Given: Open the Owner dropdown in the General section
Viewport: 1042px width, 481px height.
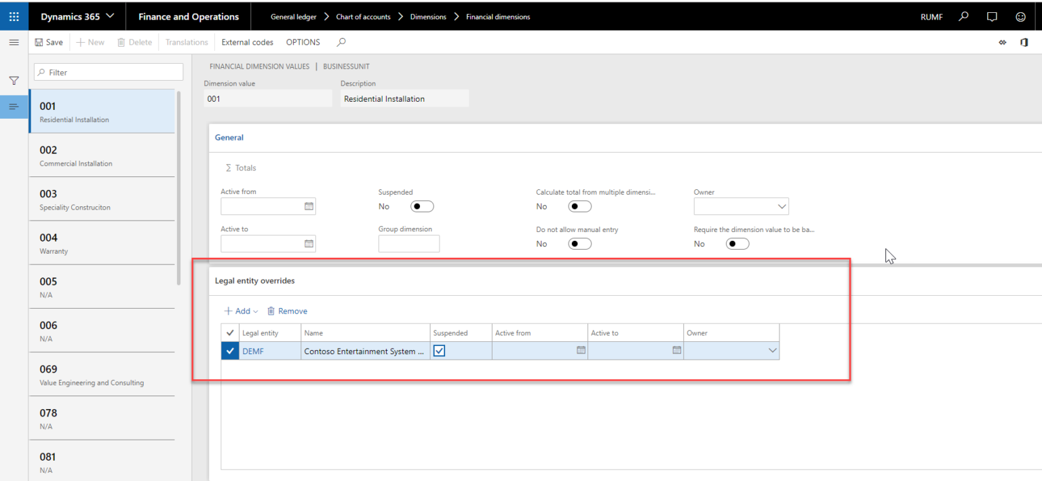Looking at the screenshot, I should click(741, 206).
